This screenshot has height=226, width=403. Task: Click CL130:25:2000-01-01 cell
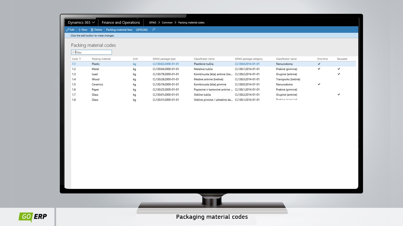tap(166, 90)
